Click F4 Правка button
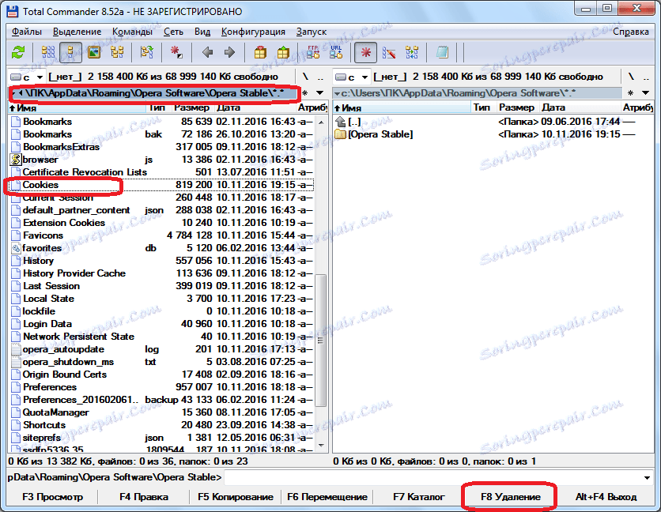 [144, 497]
